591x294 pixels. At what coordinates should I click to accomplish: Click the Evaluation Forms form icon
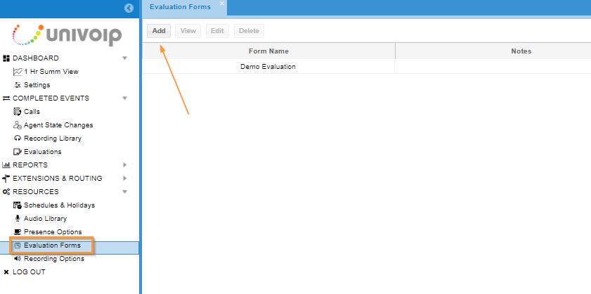coord(18,245)
